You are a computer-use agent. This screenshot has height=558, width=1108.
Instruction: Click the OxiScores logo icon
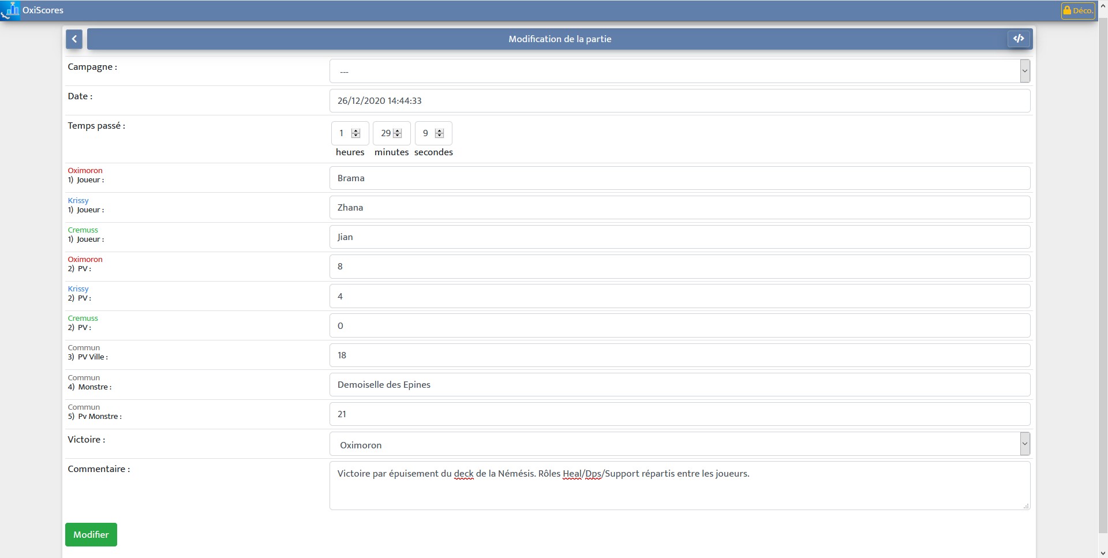10,10
